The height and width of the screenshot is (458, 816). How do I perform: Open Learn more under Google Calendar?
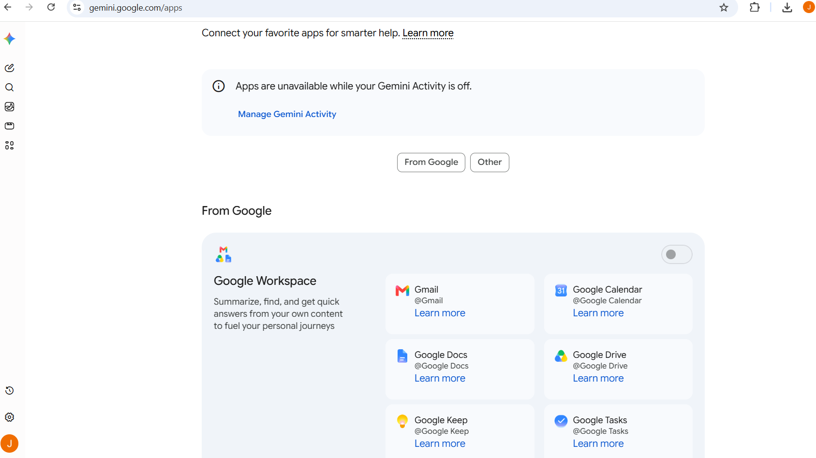[x=598, y=313]
